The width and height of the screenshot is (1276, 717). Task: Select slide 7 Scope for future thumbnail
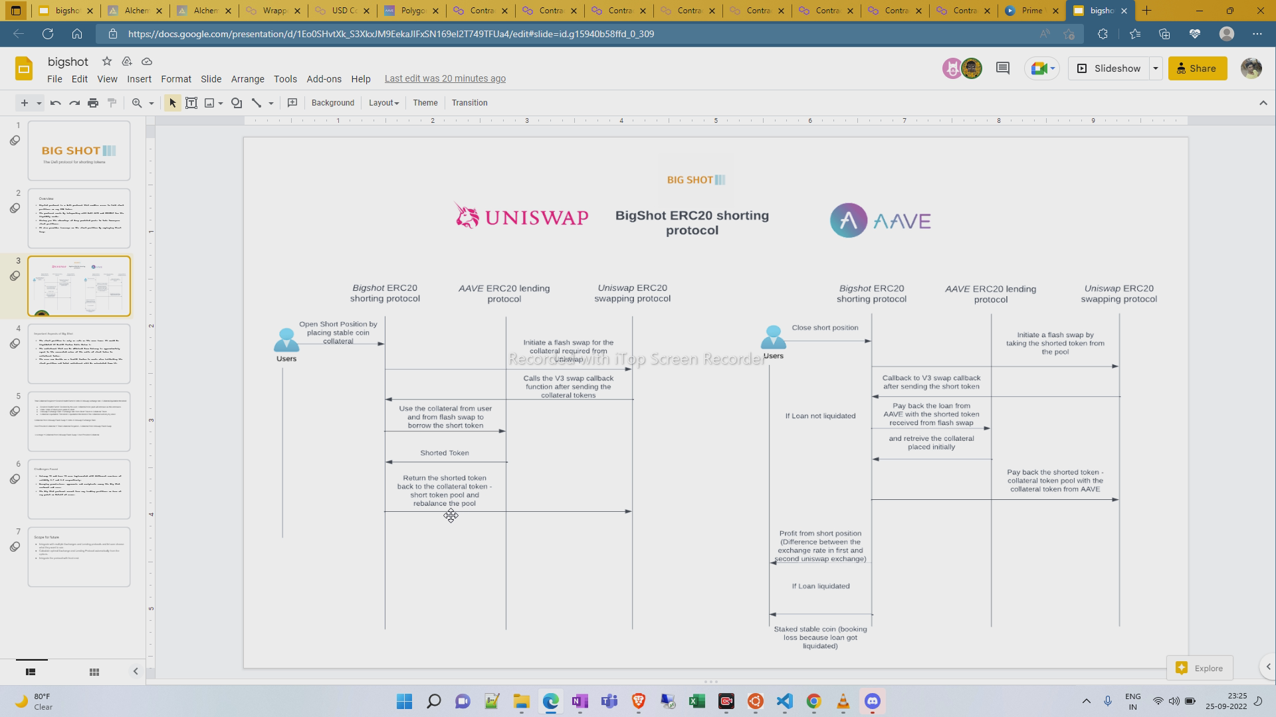coord(79,557)
